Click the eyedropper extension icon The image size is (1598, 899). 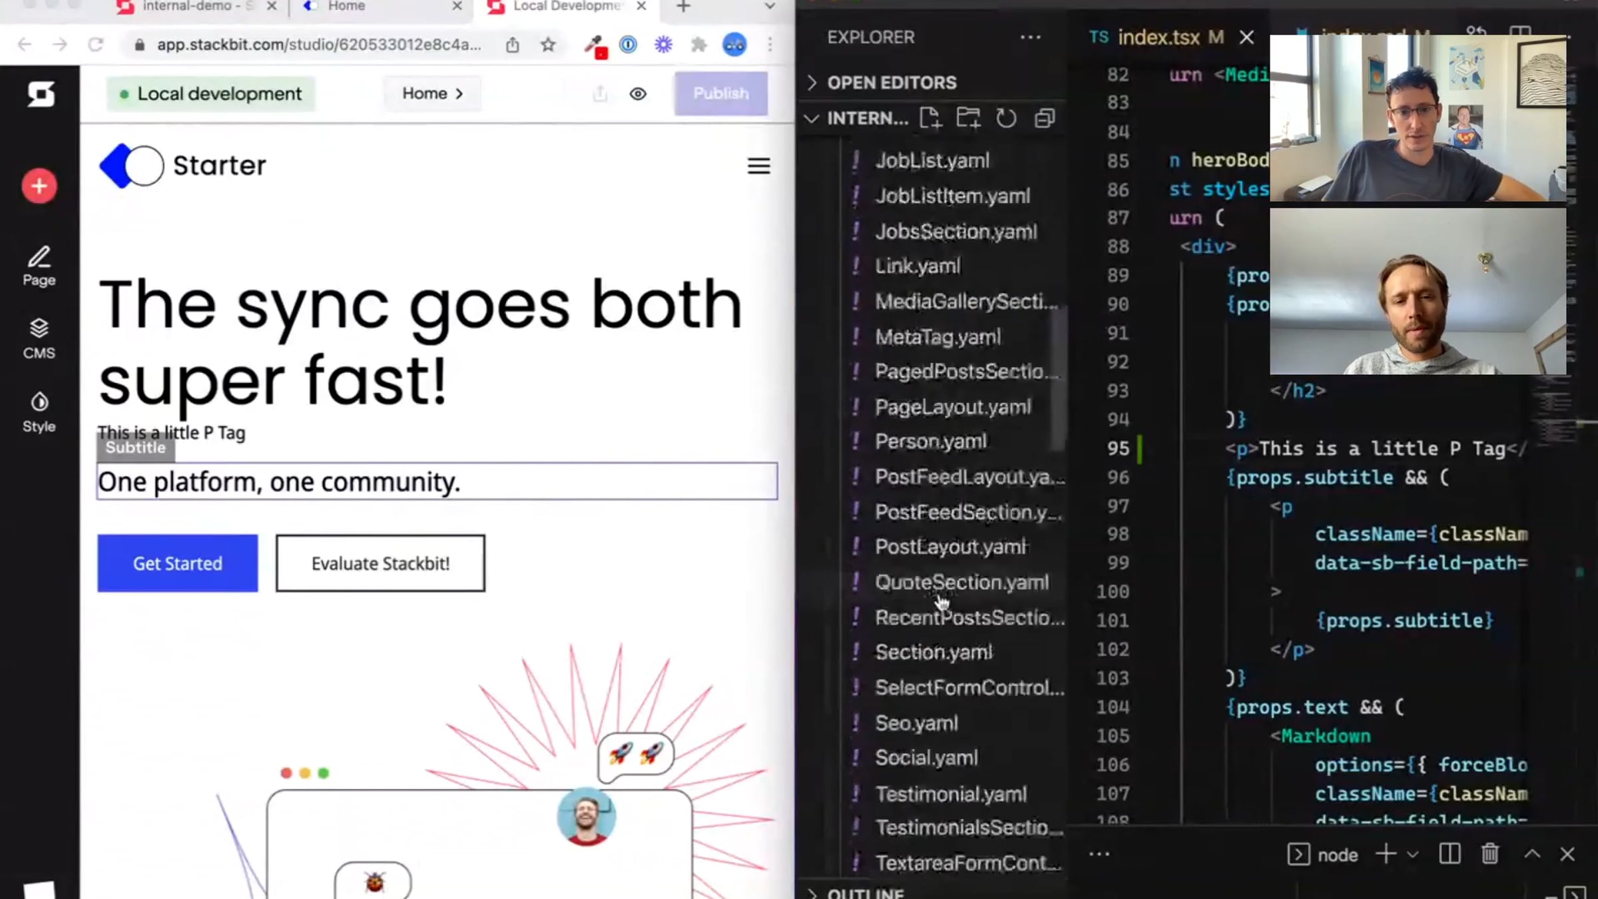point(595,46)
